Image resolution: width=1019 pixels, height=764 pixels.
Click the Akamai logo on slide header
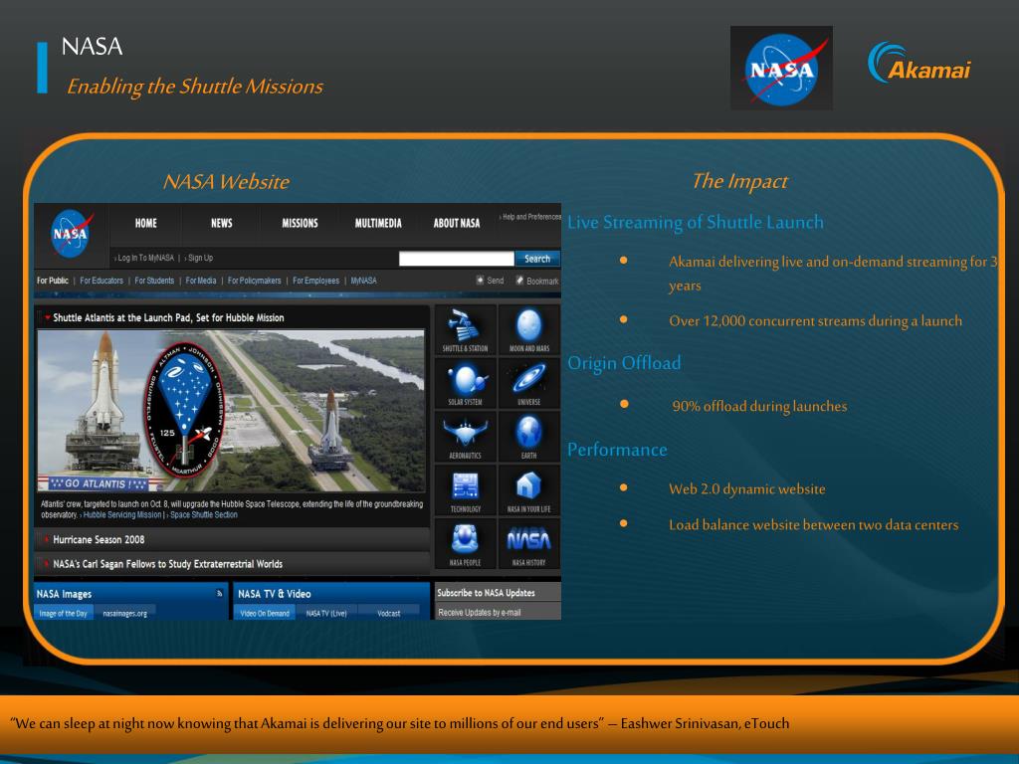click(918, 63)
